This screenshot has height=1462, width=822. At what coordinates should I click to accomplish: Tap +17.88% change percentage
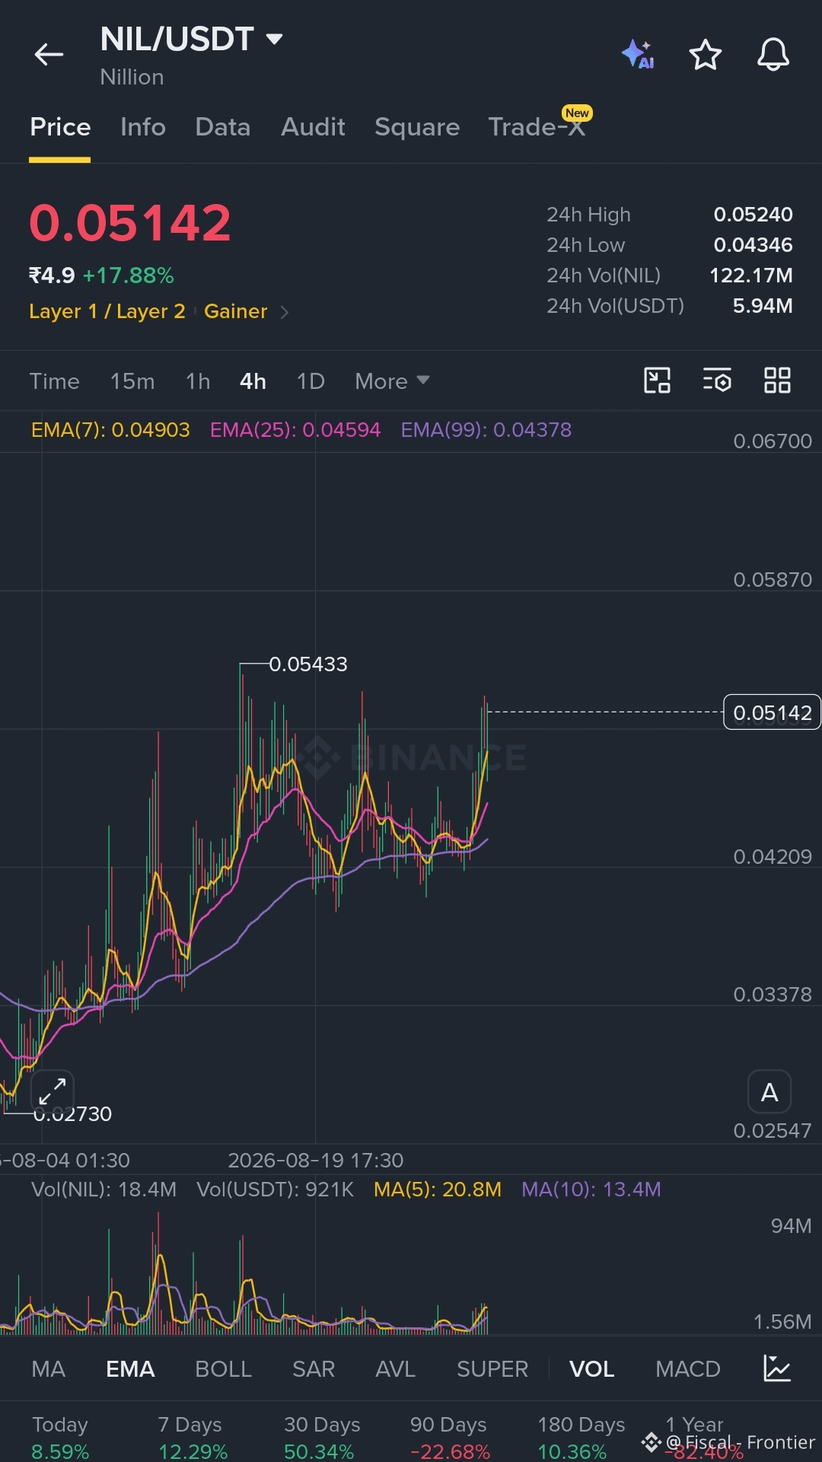[x=129, y=276]
